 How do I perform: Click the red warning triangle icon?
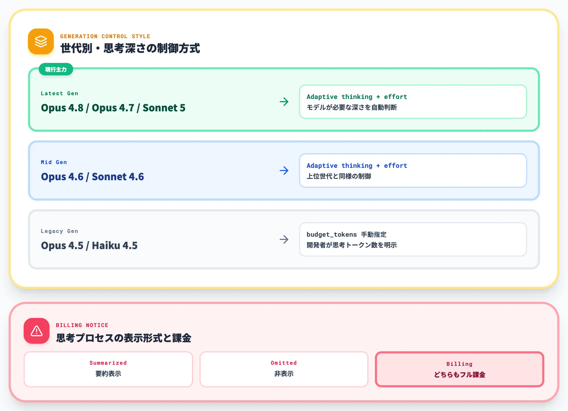pos(37,331)
